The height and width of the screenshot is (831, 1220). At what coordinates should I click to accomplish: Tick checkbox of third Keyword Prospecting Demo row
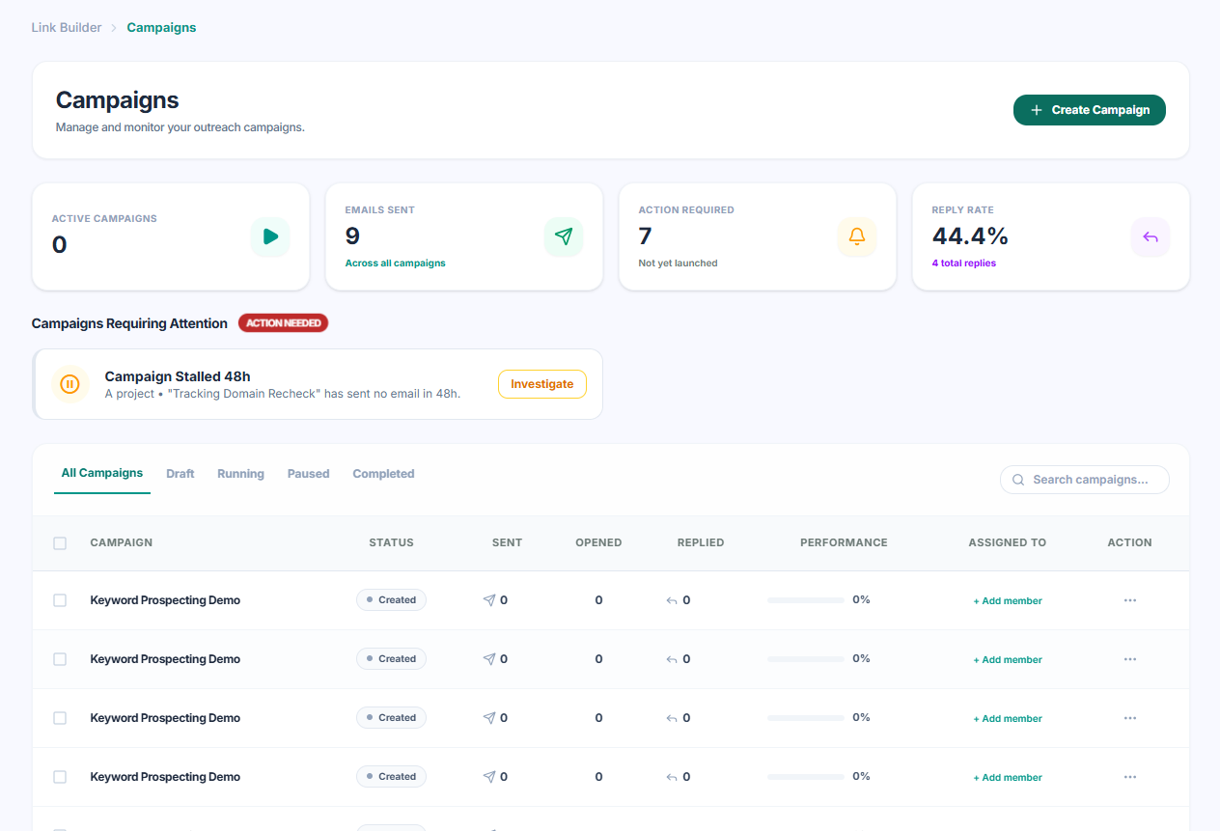click(x=60, y=718)
